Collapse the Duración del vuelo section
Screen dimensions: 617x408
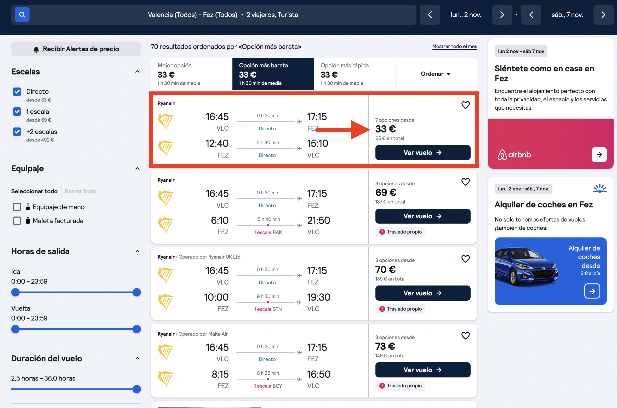coord(137,358)
